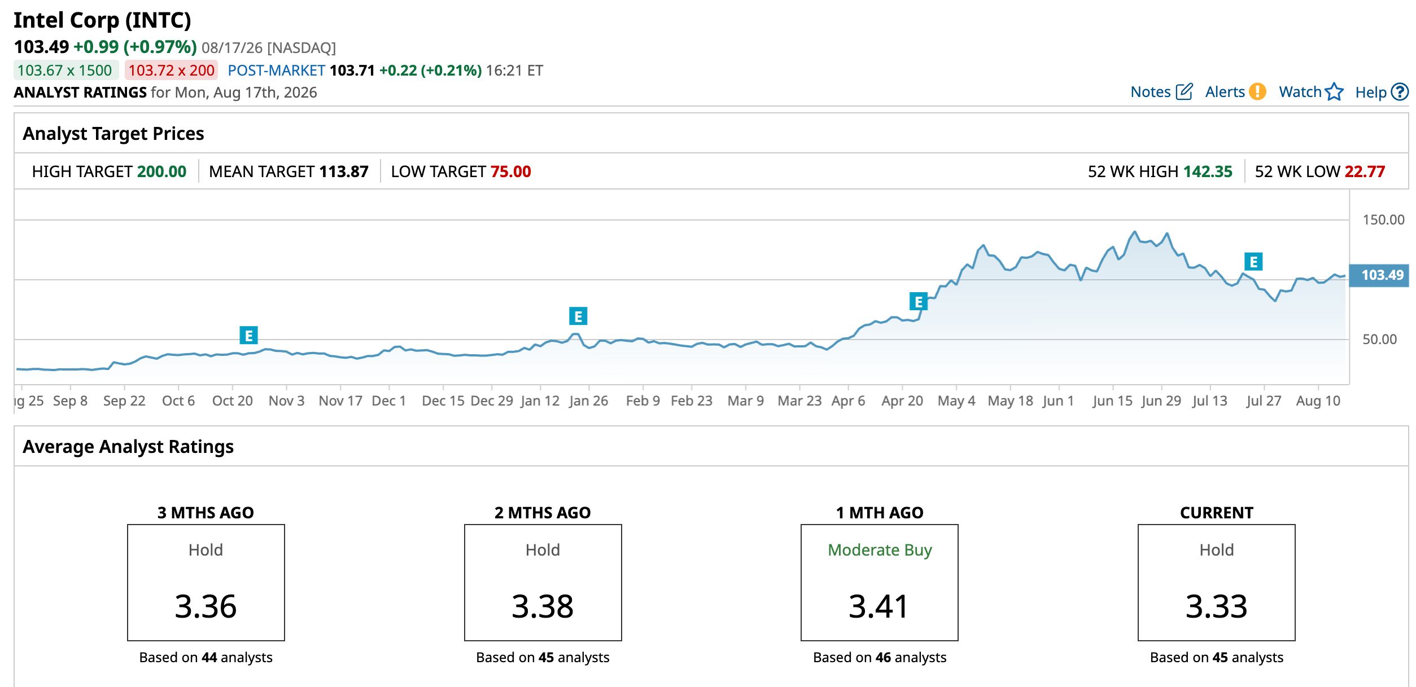Click the orange Alerts exclamation icon
This screenshot has width=1416, height=687.
point(1257,91)
